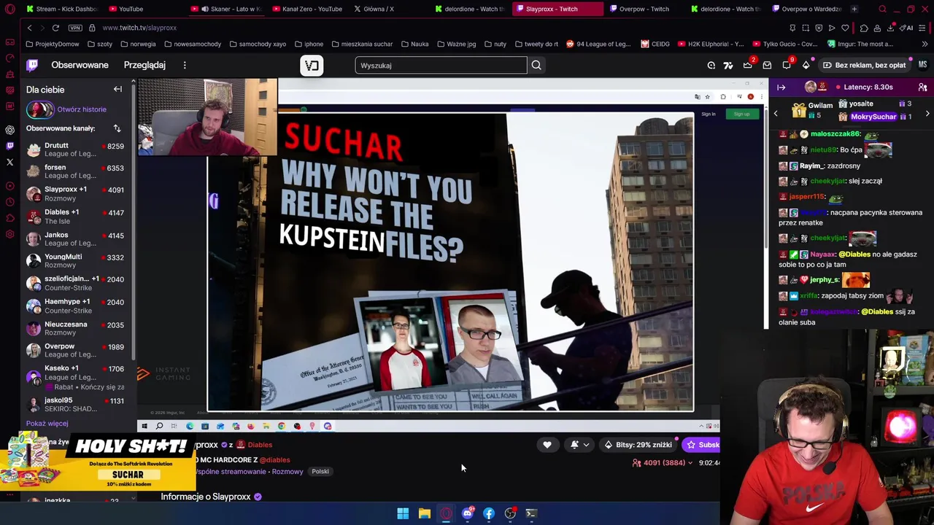Collapse the Dla ciebie sidebar
934x525 pixels.
117,89
